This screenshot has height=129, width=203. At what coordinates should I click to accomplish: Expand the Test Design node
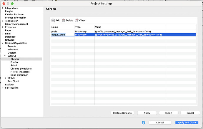pos(3,21)
